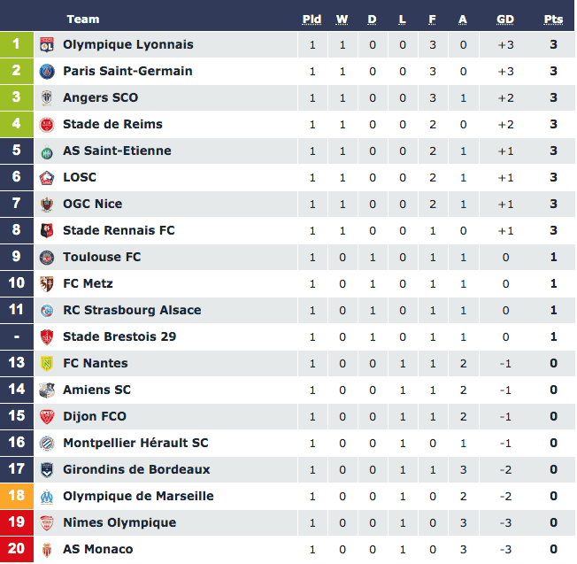Viewport: 577px width, 564px height.
Task: Click the W column header
Action: tap(342, 19)
